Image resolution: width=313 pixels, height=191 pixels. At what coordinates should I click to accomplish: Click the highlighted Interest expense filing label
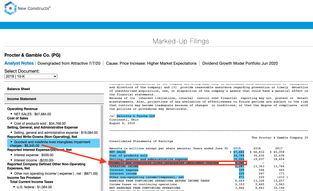click(124, 170)
